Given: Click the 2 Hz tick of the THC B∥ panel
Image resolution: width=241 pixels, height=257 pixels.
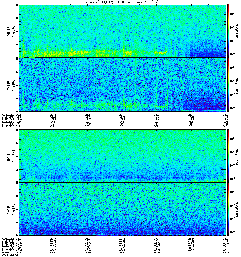Looking at the screenshot, I should [17, 223].
